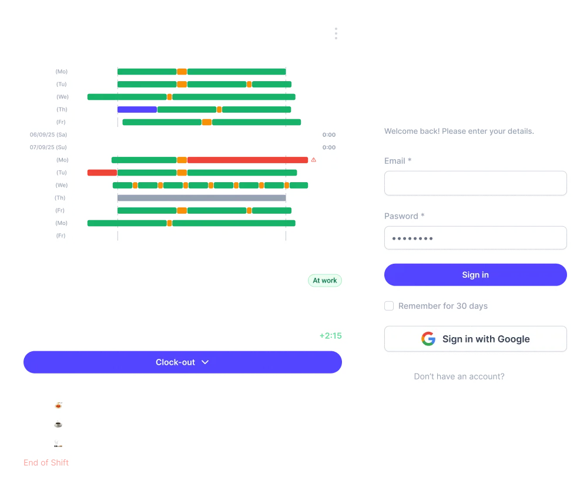This screenshot has width=587, height=491.
Task: Click the purple segment on Thursday's bar
Action: 137,109
